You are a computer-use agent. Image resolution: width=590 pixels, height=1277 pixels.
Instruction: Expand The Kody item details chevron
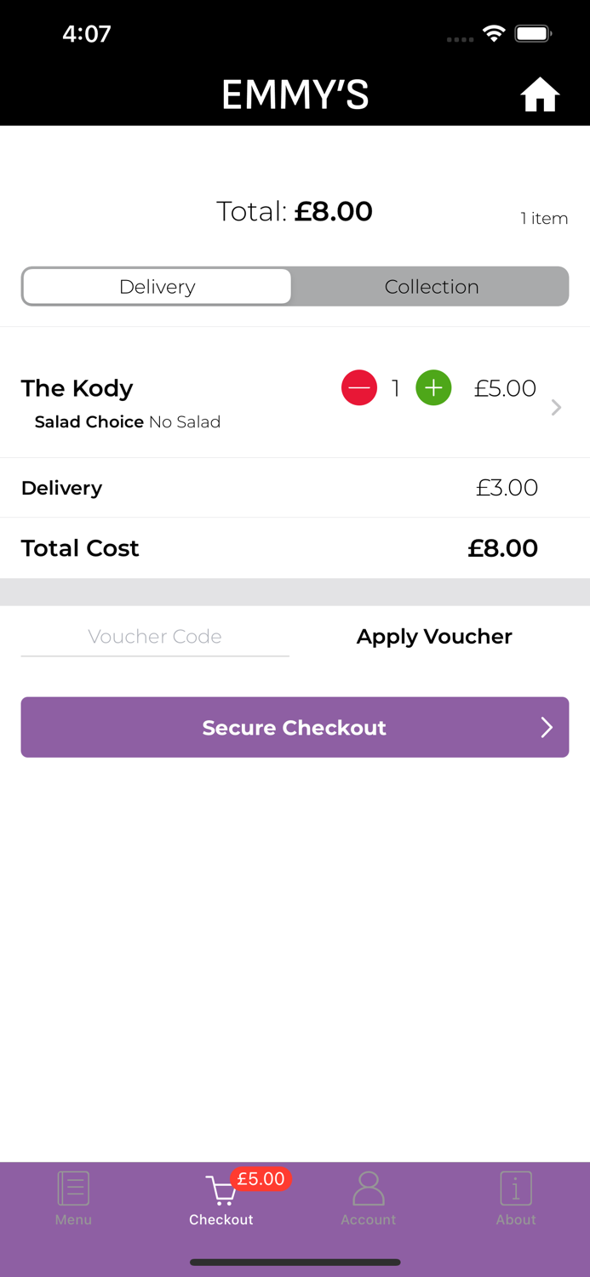(x=556, y=408)
